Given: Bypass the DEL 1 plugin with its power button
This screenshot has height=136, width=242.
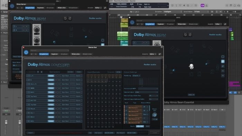Looking at the screenshot, I should (x=12, y=6).
